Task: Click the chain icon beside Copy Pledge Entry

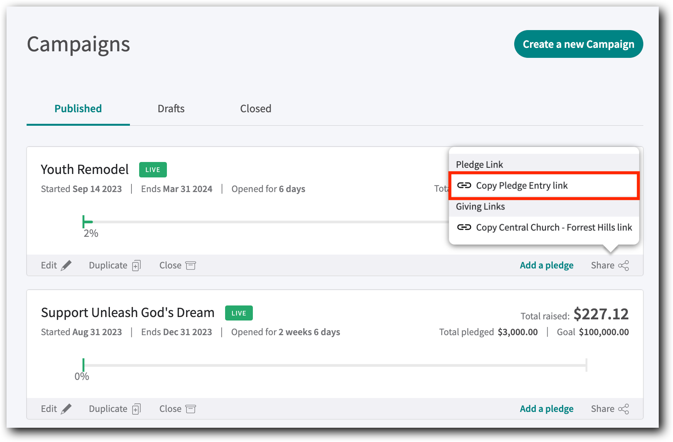Action: 464,186
